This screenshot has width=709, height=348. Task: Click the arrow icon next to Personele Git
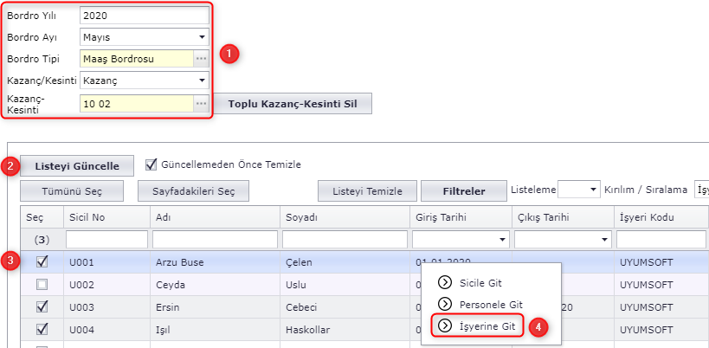click(445, 304)
